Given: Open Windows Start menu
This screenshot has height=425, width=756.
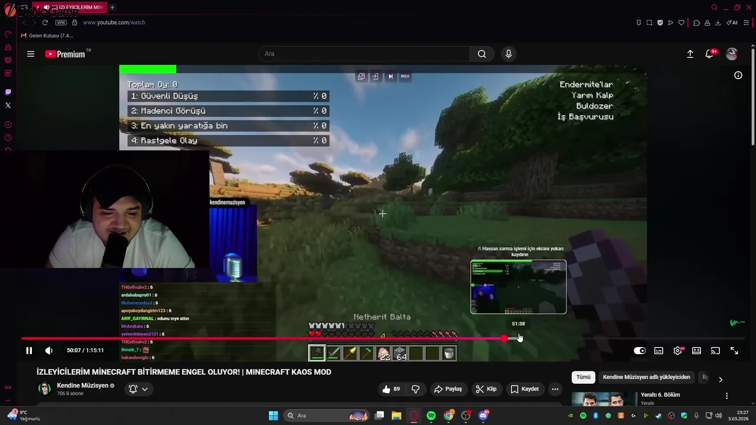Looking at the screenshot, I should pyautogui.click(x=273, y=416).
